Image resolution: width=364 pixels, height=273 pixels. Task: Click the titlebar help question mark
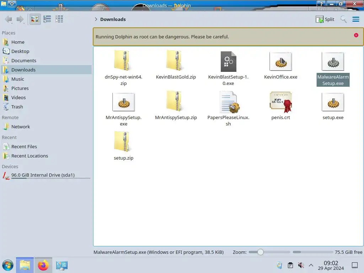pos(321,4)
